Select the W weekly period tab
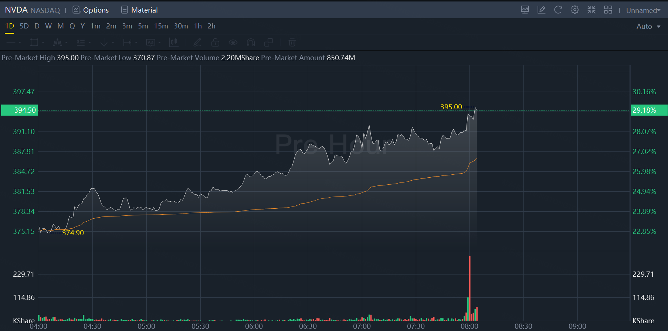Image resolution: width=668 pixels, height=331 pixels. 48,26
